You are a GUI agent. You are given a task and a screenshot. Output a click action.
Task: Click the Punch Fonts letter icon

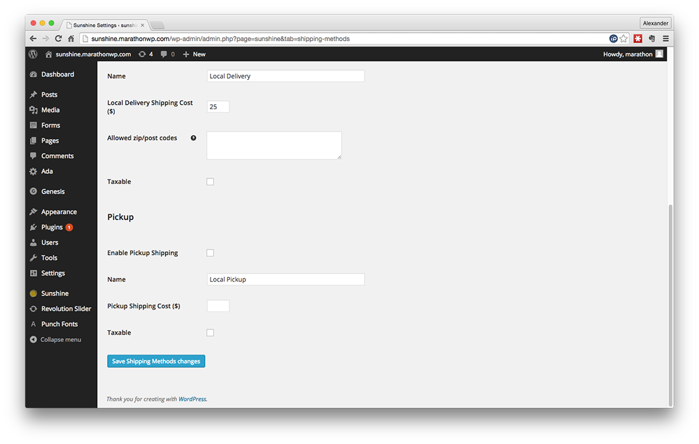click(x=34, y=324)
